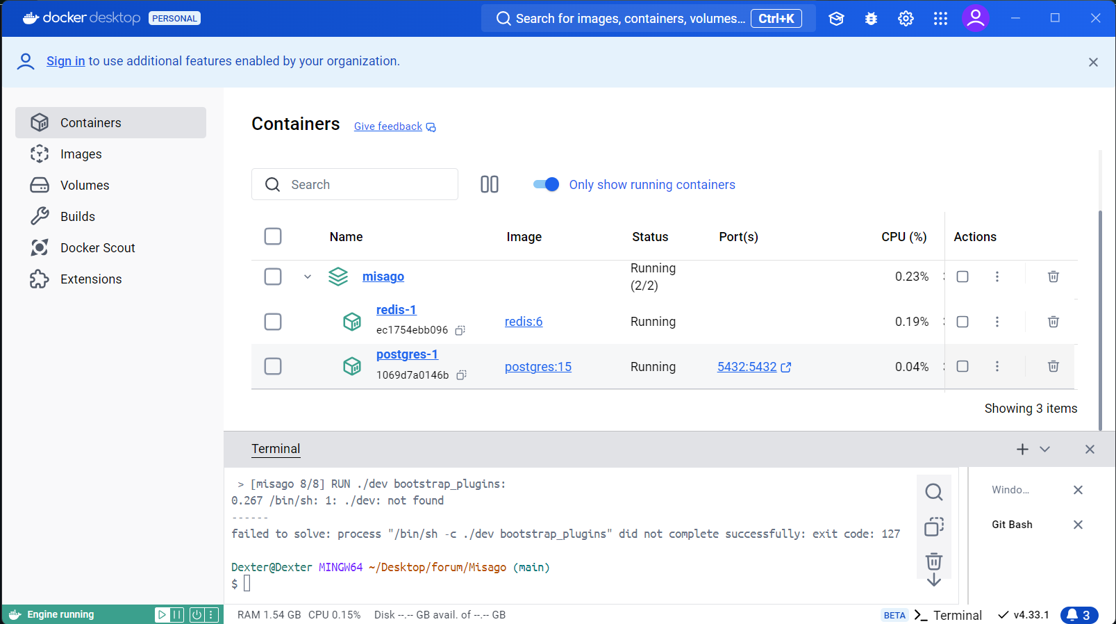Check the select-all containers checkbox in header

tap(273, 236)
